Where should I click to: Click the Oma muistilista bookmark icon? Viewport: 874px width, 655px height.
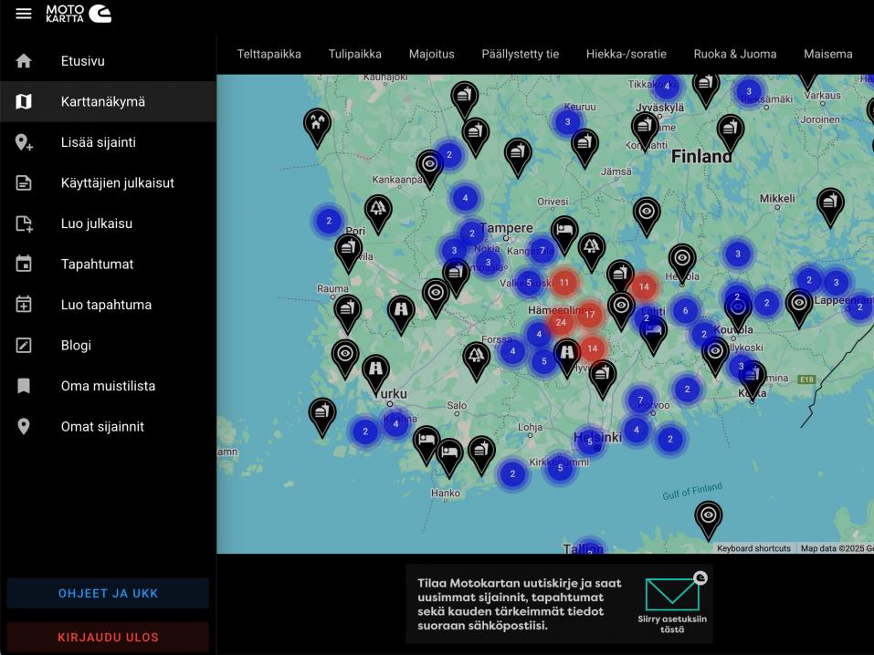(x=24, y=386)
